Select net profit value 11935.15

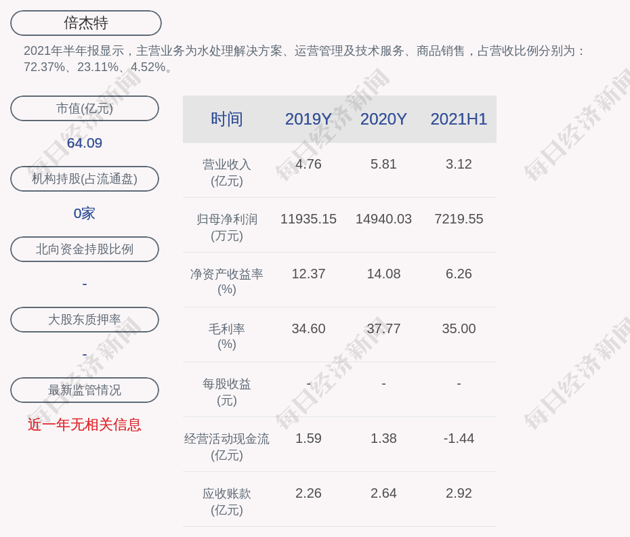tap(308, 219)
